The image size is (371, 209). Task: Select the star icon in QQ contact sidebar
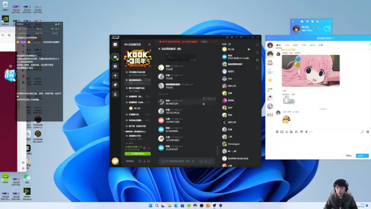[270, 80]
